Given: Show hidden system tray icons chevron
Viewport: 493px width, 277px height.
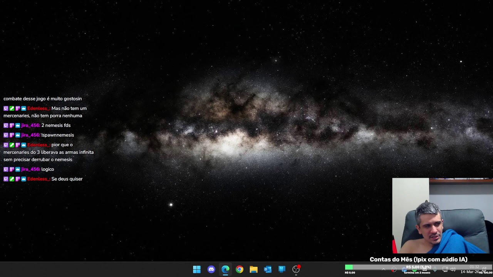Looking at the screenshot, I should point(383,269).
